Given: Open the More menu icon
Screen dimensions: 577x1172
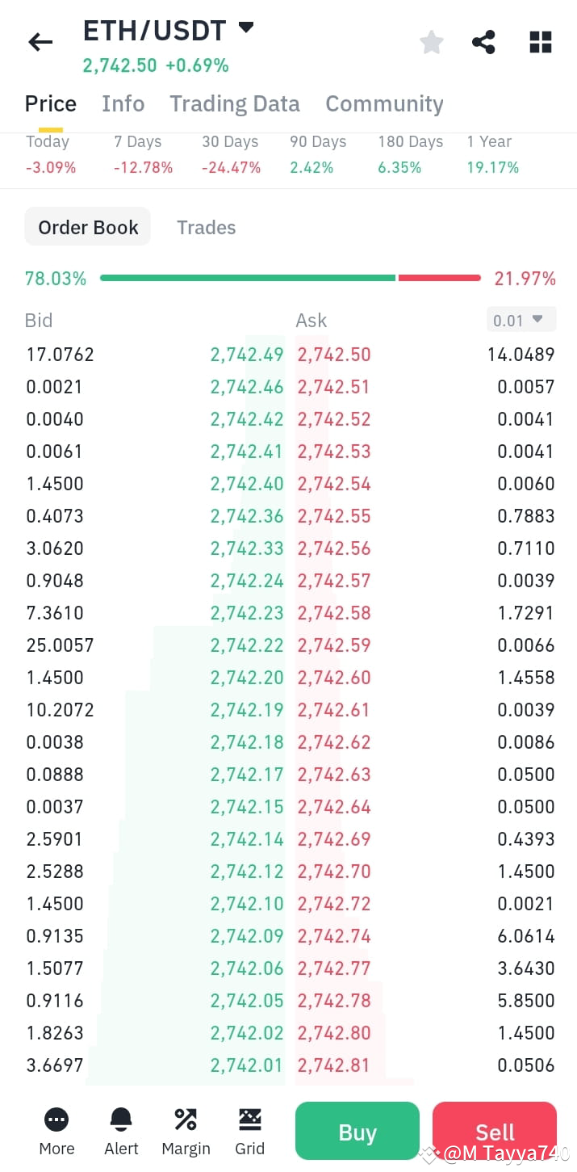Looking at the screenshot, I should [56, 1129].
